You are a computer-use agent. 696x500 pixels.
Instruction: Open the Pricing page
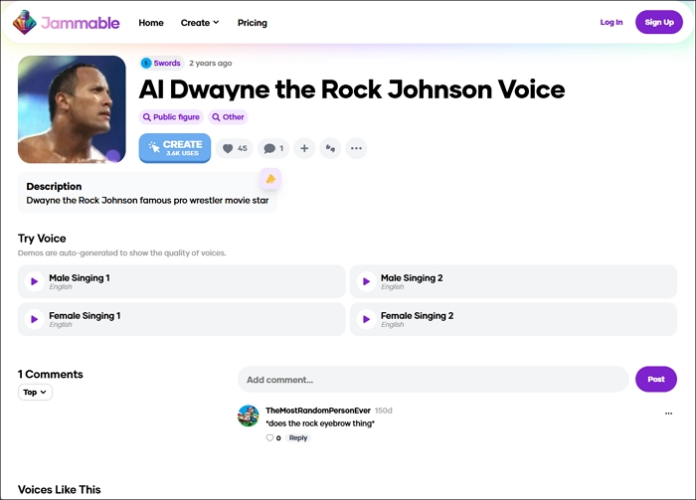(253, 23)
